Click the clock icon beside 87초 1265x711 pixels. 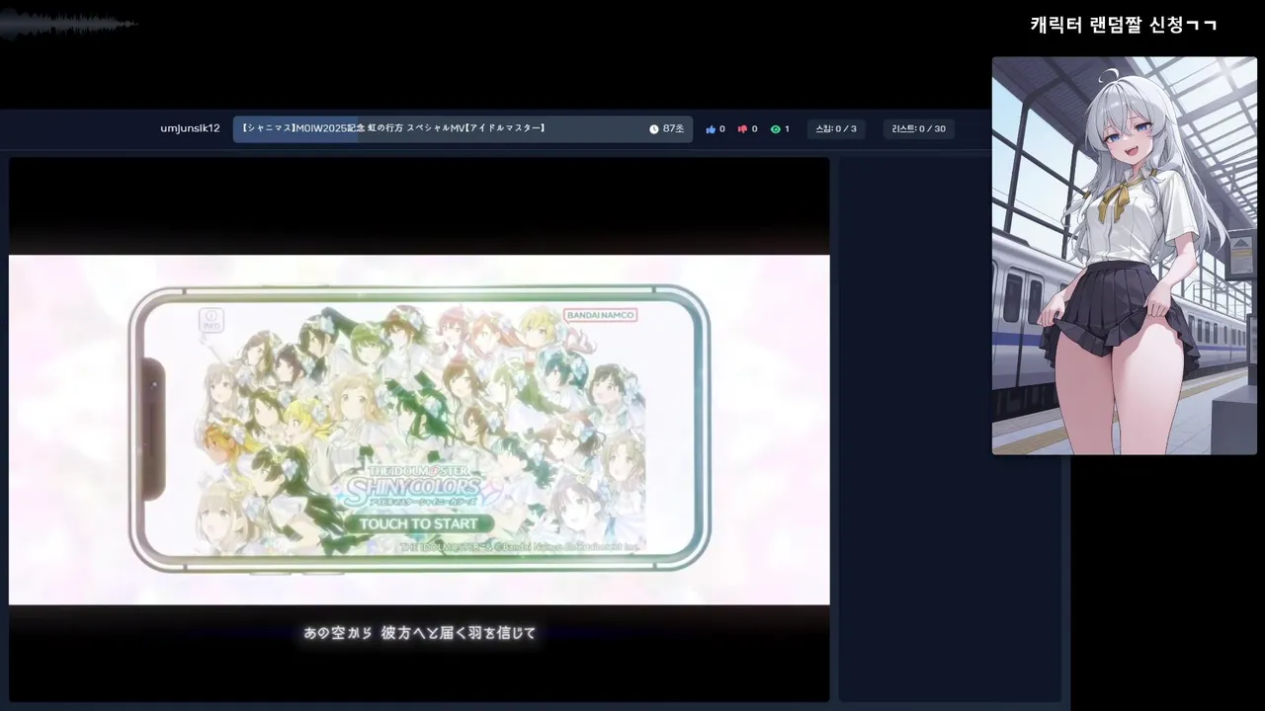pyautogui.click(x=654, y=129)
